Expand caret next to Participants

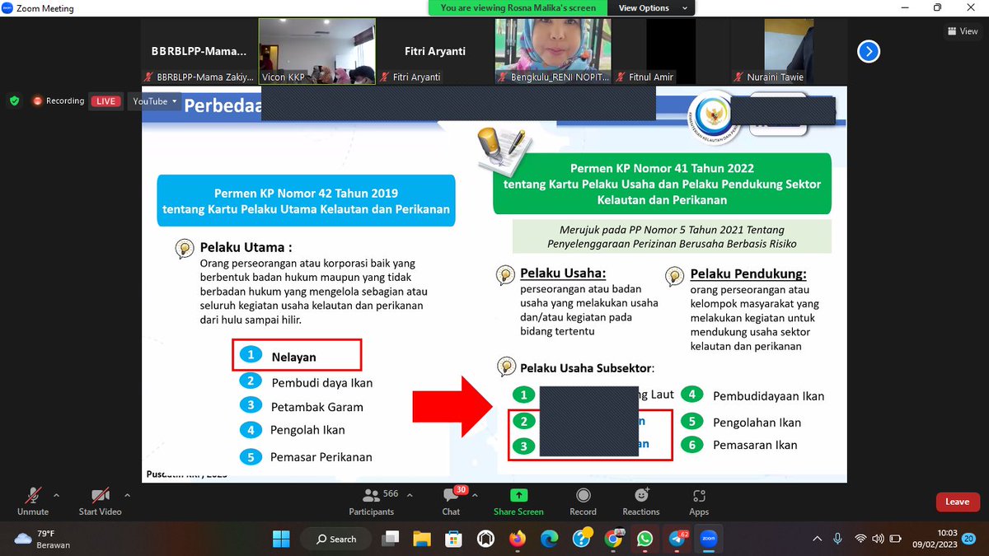coord(410,496)
